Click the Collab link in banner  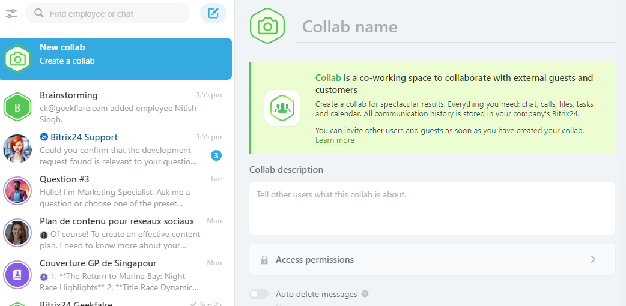click(328, 78)
